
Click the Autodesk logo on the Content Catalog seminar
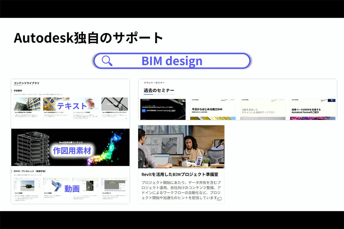point(145,100)
